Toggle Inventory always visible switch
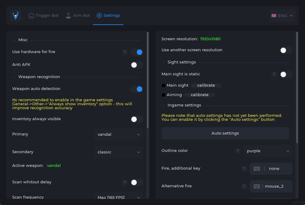 136,119
